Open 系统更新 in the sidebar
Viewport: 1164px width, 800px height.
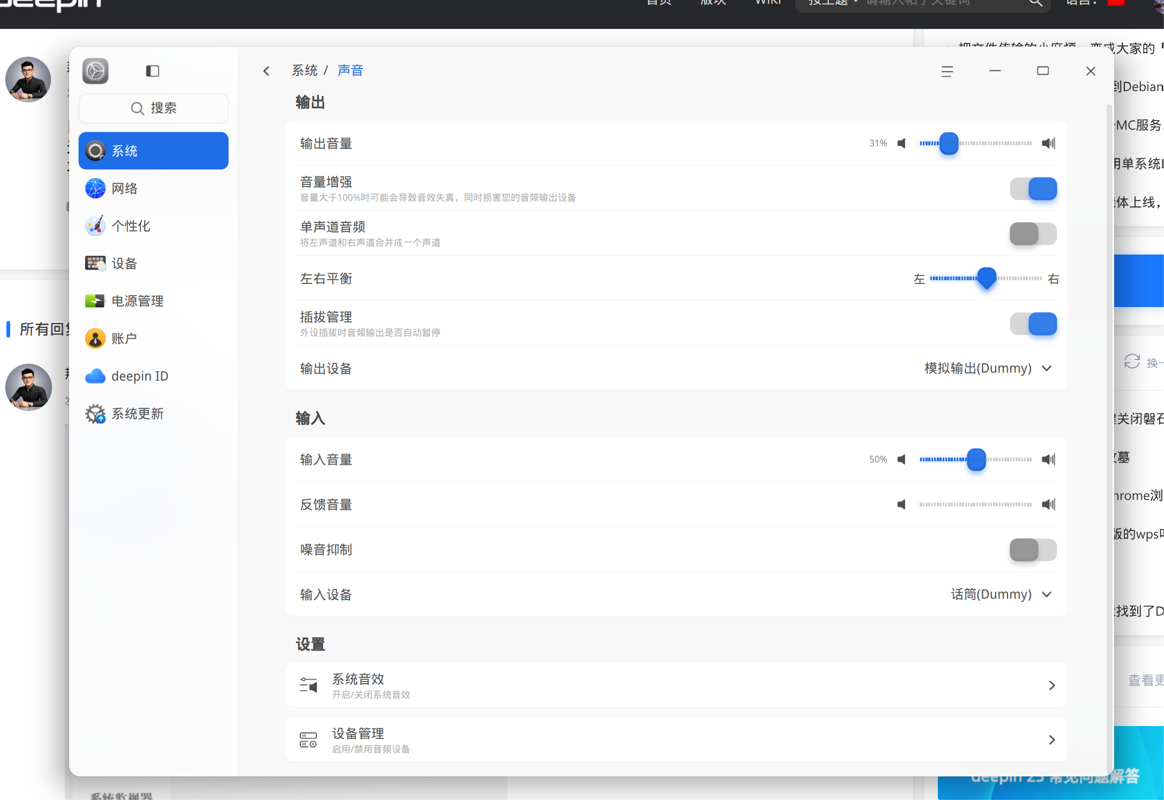coord(153,413)
